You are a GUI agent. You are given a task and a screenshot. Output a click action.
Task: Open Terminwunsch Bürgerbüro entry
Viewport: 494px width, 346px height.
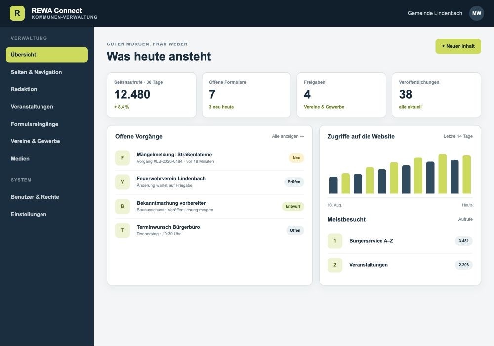pyautogui.click(x=209, y=231)
